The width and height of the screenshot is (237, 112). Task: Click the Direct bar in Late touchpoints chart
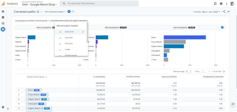(x=185, y=37)
